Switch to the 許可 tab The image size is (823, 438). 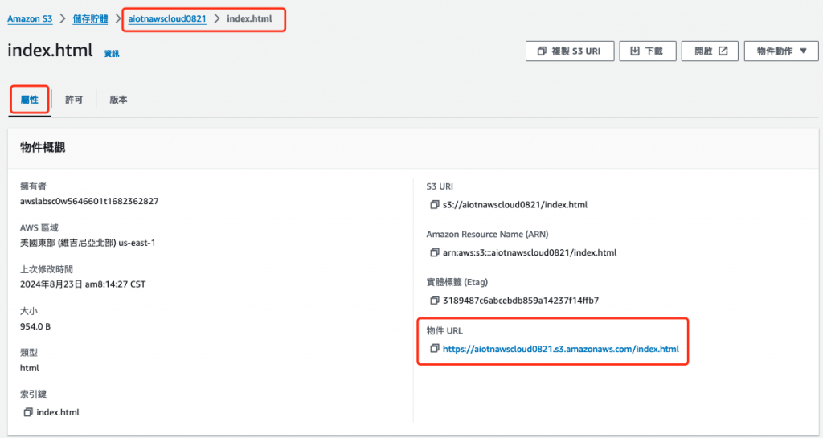pos(74,100)
